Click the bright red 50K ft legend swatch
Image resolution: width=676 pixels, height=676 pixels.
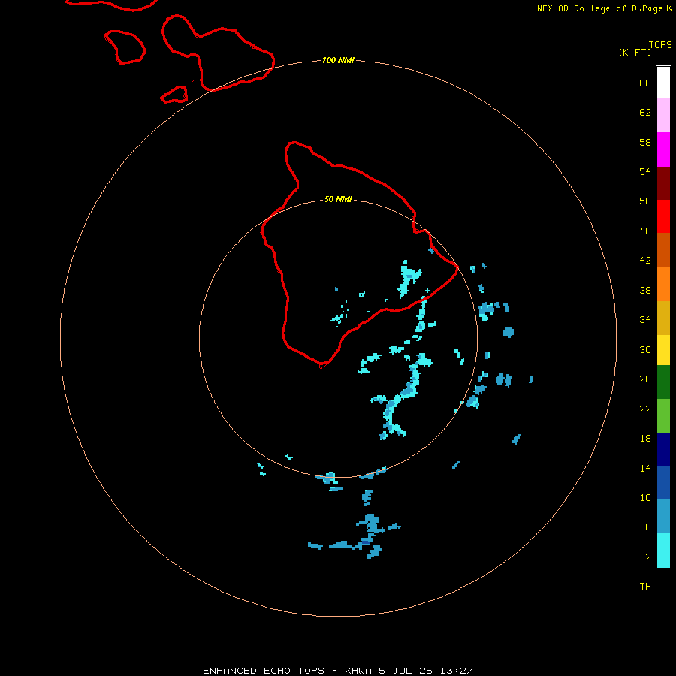pyautogui.click(x=663, y=216)
